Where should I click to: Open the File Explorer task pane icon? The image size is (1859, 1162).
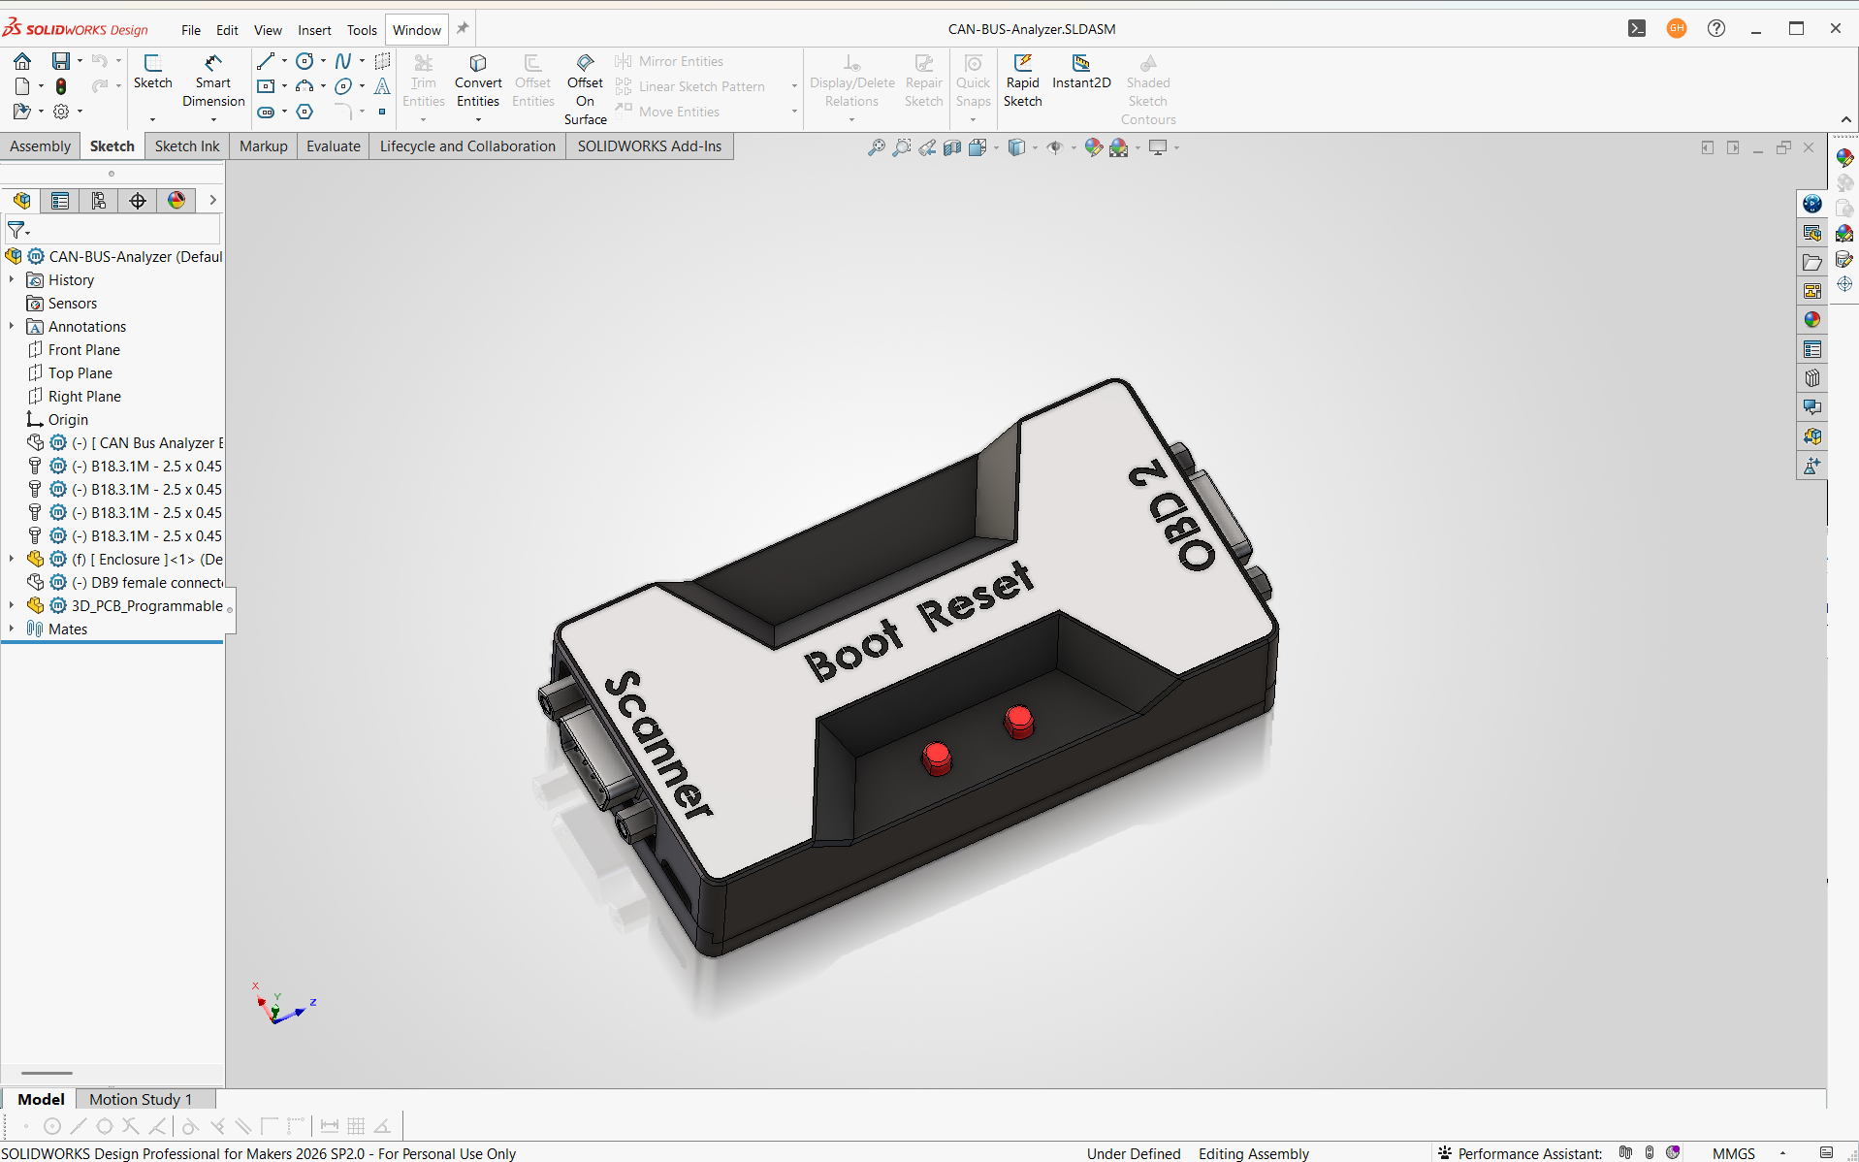[x=1812, y=262]
